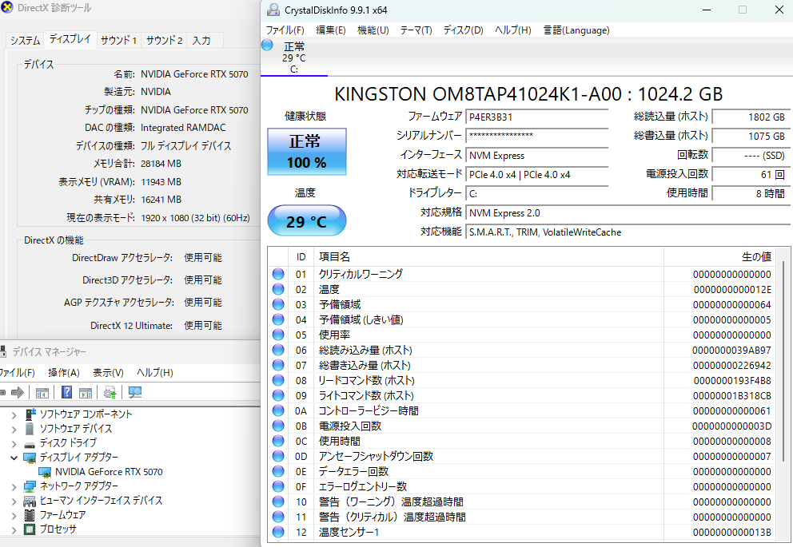
Task: Click the ファームウェア chip icon
Action: tap(30, 515)
